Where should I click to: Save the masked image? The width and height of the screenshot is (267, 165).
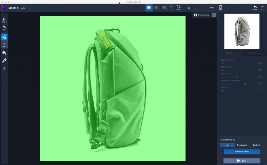point(242,161)
